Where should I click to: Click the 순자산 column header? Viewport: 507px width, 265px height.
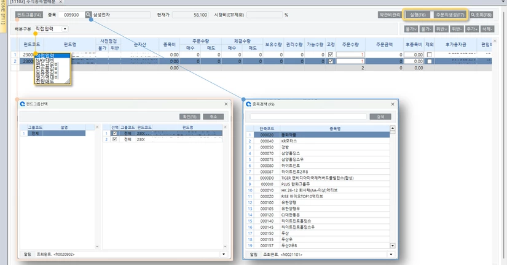tap(140, 45)
